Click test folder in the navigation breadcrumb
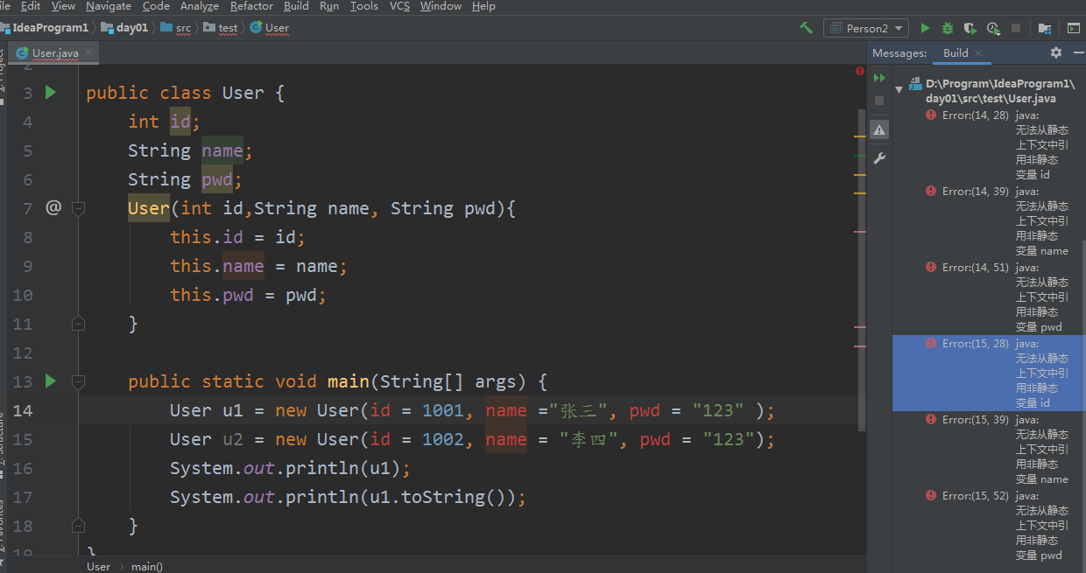 click(221, 28)
